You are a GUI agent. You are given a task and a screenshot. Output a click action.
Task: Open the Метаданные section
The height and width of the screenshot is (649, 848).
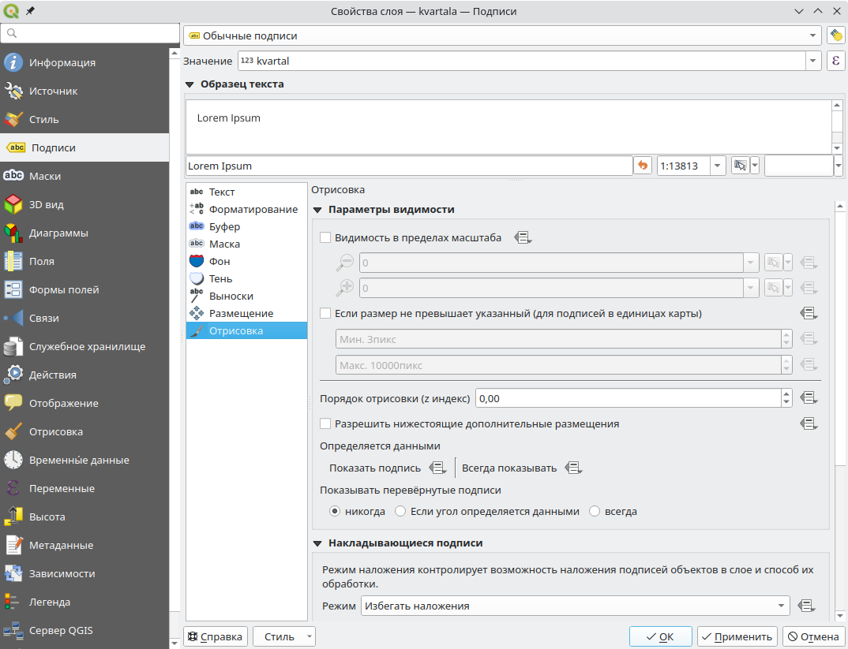click(x=84, y=546)
